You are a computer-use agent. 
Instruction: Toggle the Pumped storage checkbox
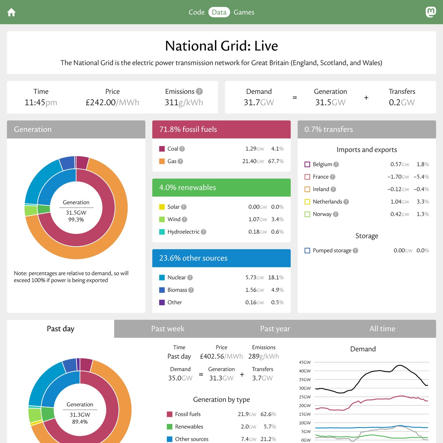pyautogui.click(x=307, y=250)
